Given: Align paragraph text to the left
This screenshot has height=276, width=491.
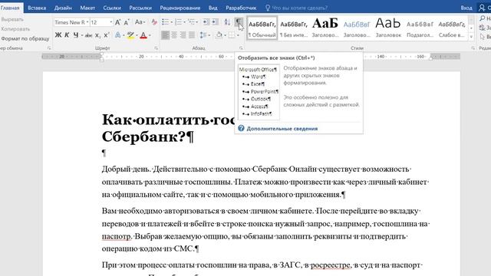Looking at the screenshot, I should click(x=166, y=35).
